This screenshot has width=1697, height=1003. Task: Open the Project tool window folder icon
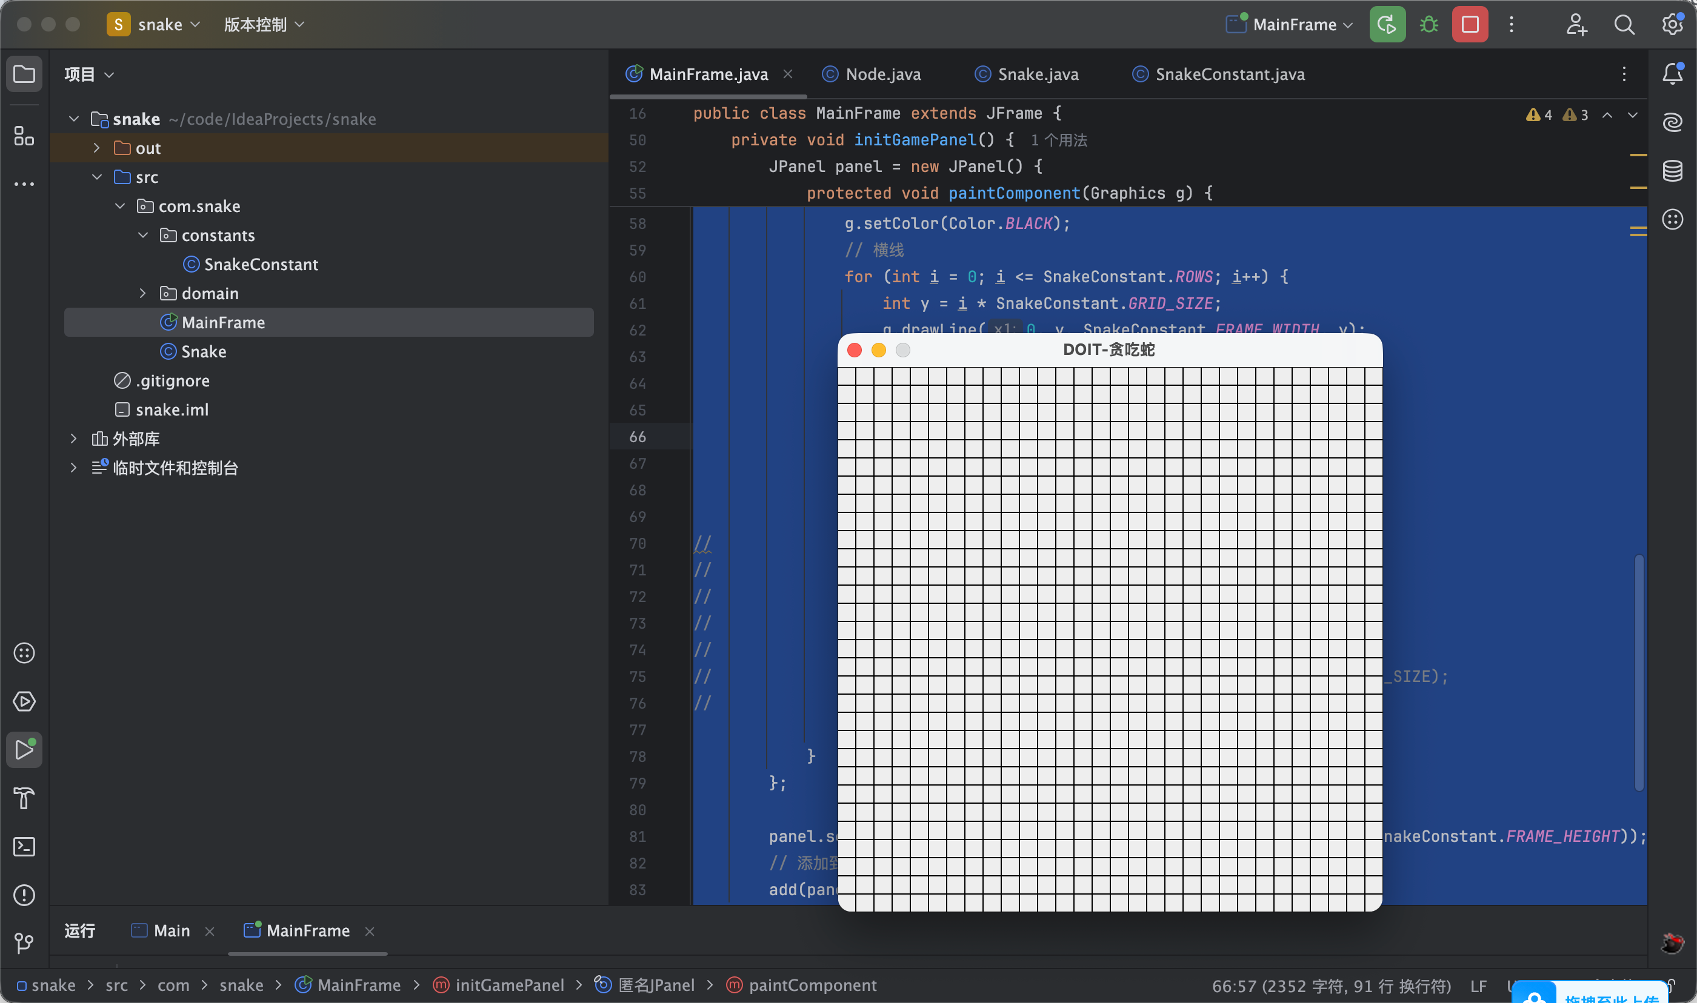pos(24,74)
